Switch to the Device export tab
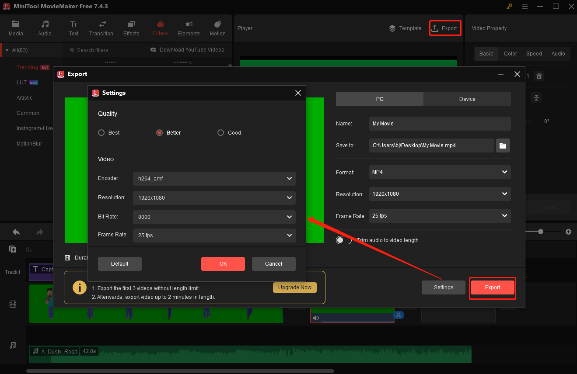The width and height of the screenshot is (577, 374). click(467, 99)
